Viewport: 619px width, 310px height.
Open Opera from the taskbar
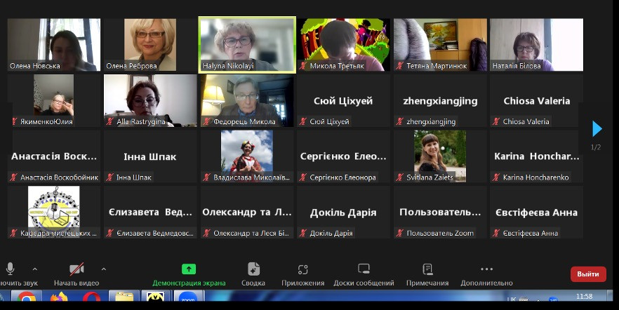point(91,297)
